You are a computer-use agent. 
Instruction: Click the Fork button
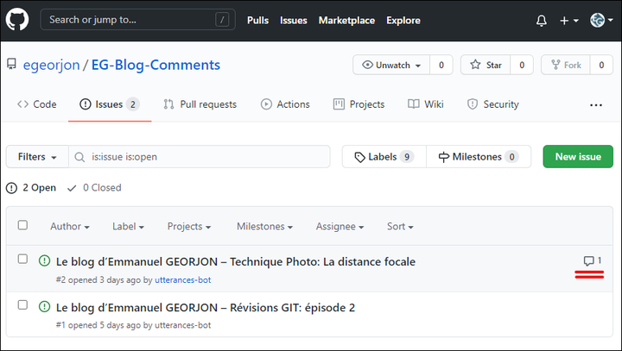(x=566, y=65)
